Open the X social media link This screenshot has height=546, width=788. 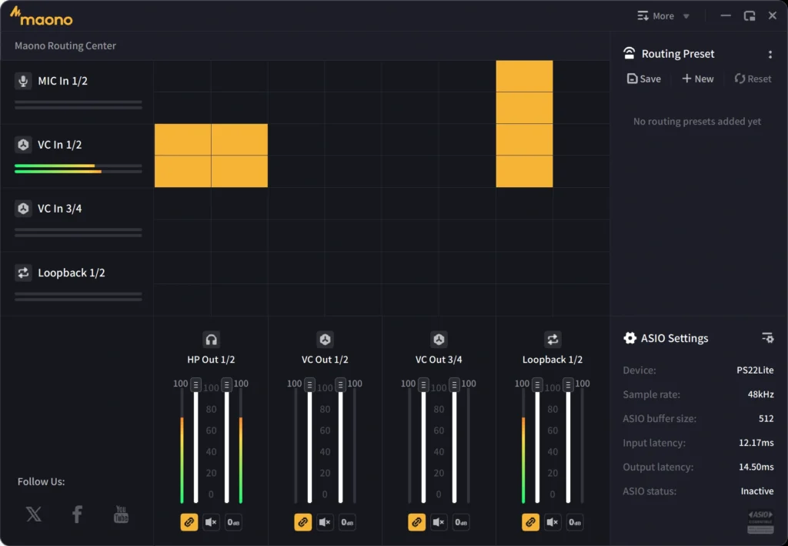tap(34, 514)
